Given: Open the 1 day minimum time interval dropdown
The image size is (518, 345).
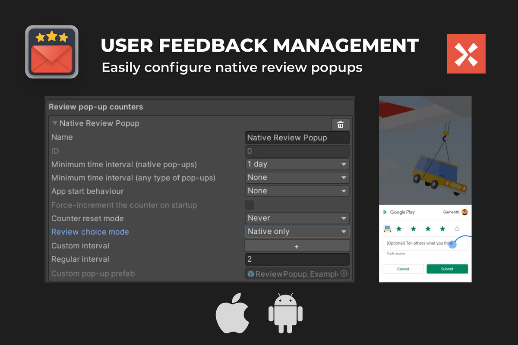Looking at the screenshot, I should 297,164.
